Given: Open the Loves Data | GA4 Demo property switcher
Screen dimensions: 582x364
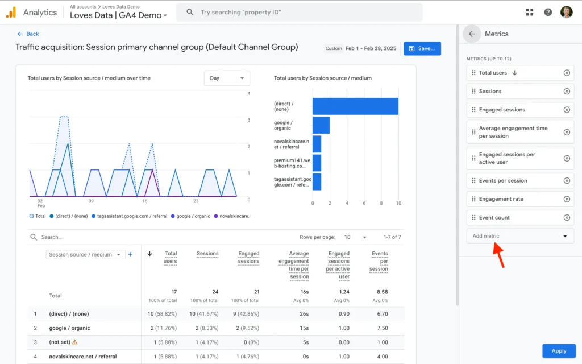Looking at the screenshot, I should coord(118,16).
